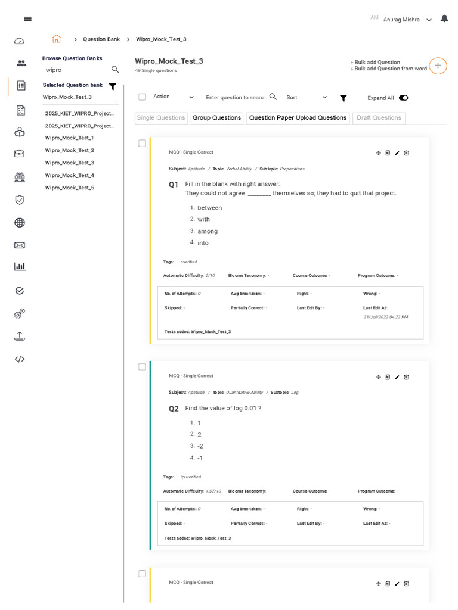The image size is (458, 610).
Task: Switch to Group Questions tab
Action: tap(216, 118)
